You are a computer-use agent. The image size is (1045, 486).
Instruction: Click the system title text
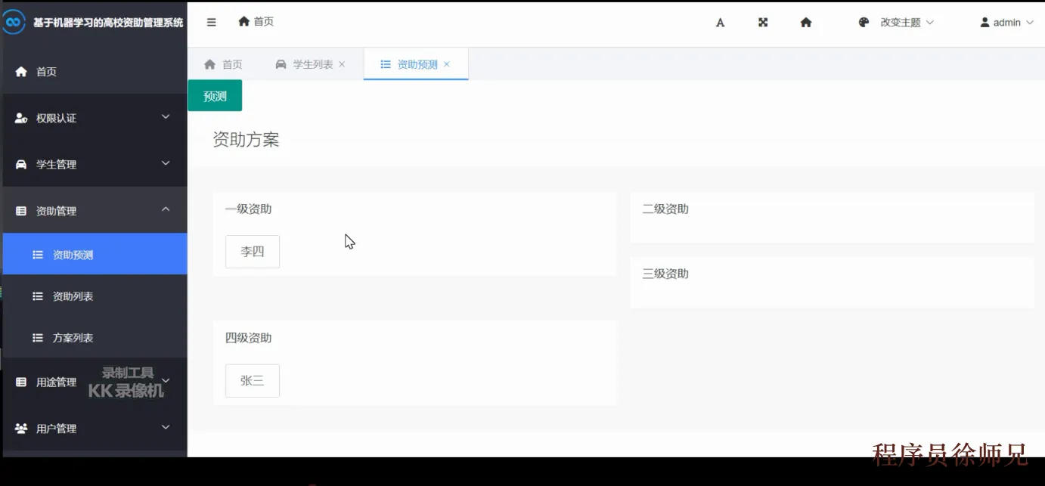108,23
